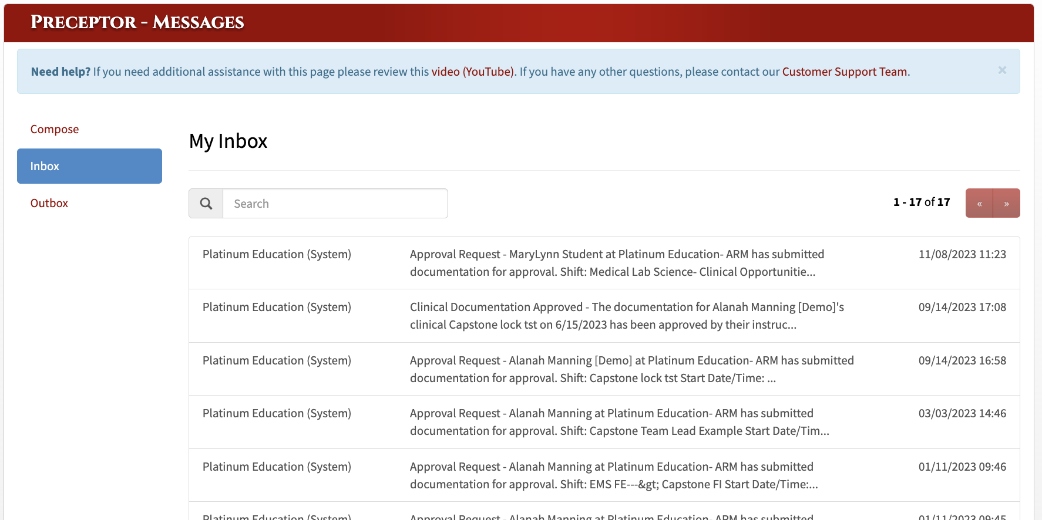Screen dimensions: 1042x520
Task: Click sender name in 03/03/2023 message row
Action: pos(277,413)
